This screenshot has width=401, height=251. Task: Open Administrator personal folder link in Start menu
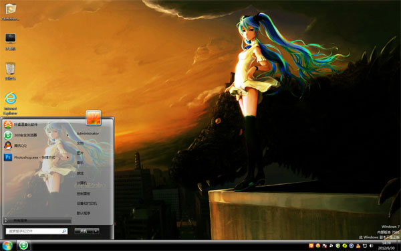point(88,133)
